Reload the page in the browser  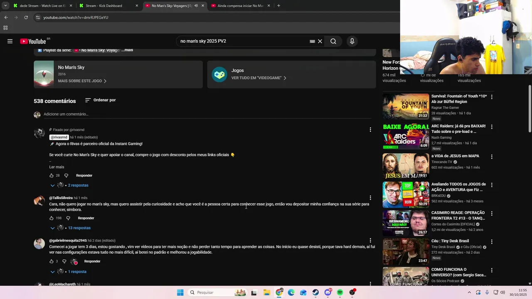click(x=26, y=17)
